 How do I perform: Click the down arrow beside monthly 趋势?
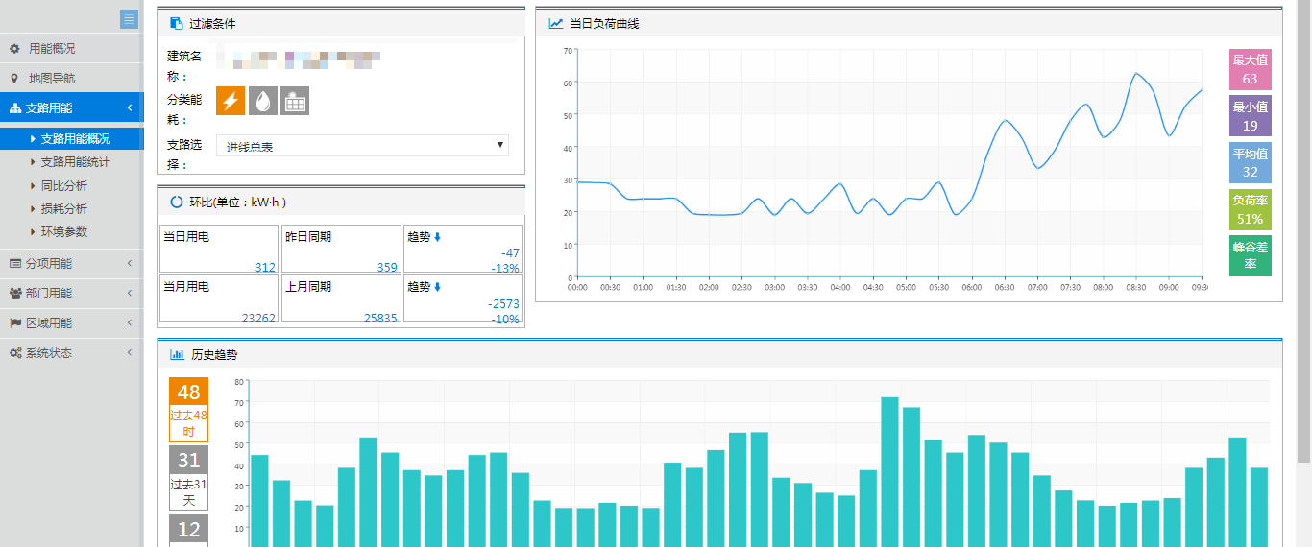[437, 286]
